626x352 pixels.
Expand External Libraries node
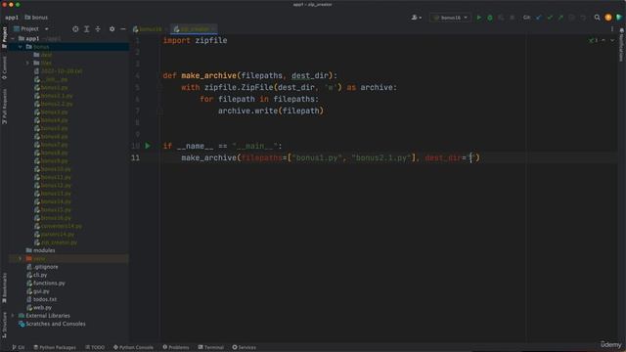tap(14, 316)
